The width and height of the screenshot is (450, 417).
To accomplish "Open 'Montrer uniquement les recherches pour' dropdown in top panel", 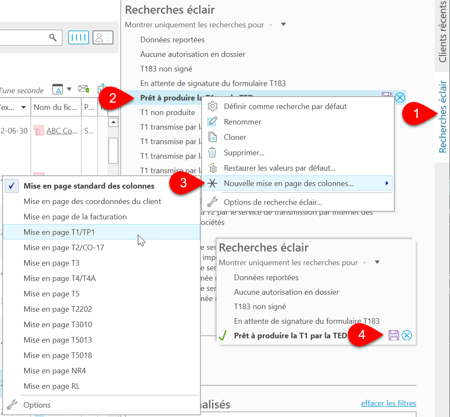I will pos(283,24).
